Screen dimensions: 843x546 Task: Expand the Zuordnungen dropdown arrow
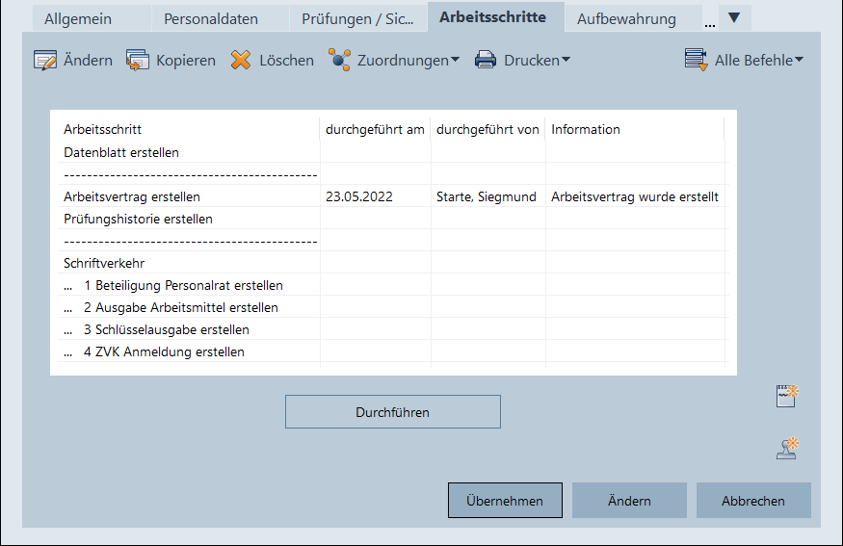[x=455, y=61]
